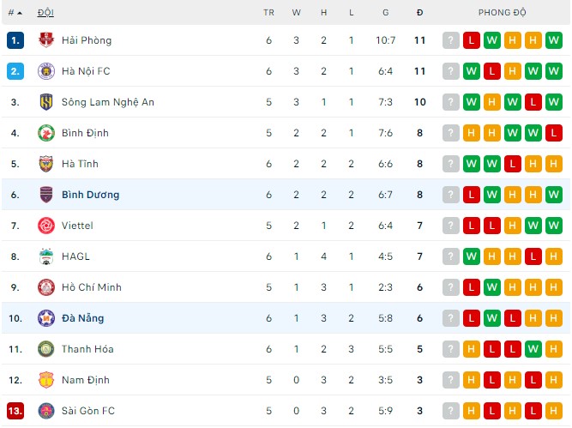The image size is (572, 428).
Task: Open the Sông Lam Nghệ An crest
Action: tap(46, 102)
